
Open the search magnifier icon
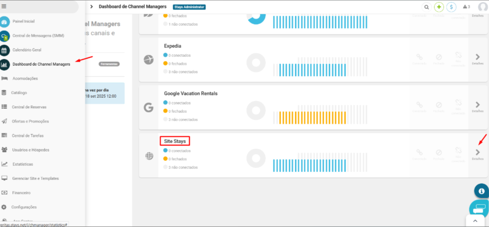[x=426, y=7]
